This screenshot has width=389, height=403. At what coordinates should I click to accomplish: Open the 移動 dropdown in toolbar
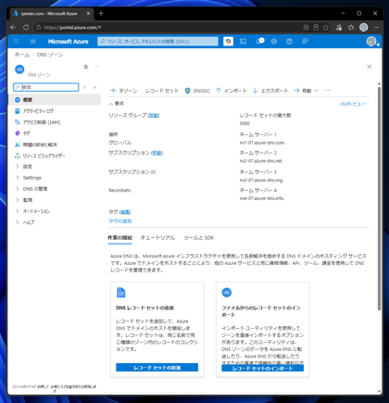[306, 91]
